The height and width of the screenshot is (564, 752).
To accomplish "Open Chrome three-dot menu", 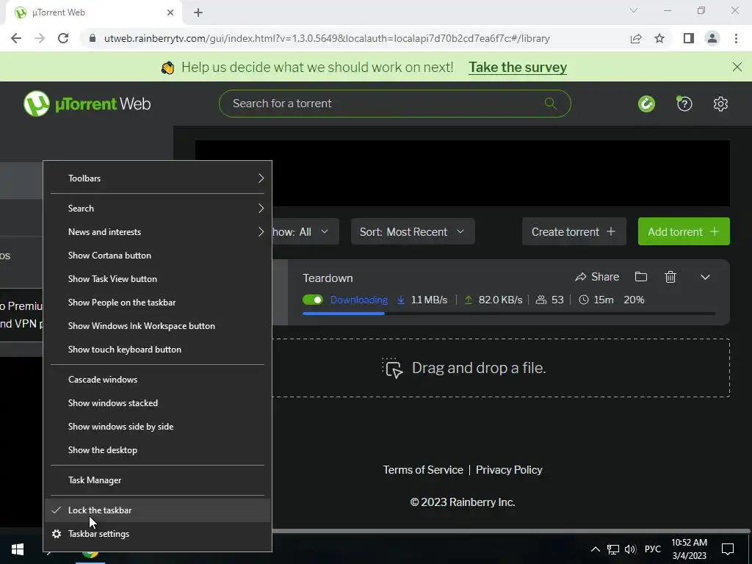I will 736,38.
